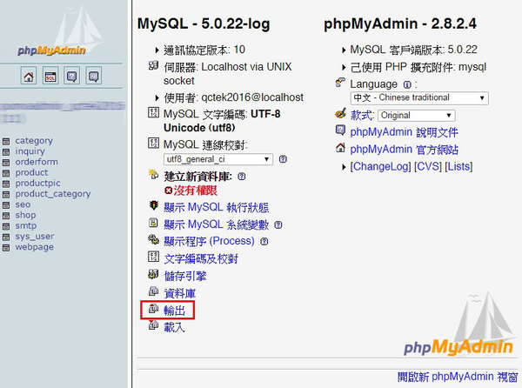Image resolution: width=522 pixels, height=388 pixels.
Task: Click the info icon next to Language
Action: click(x=407, y=84)
